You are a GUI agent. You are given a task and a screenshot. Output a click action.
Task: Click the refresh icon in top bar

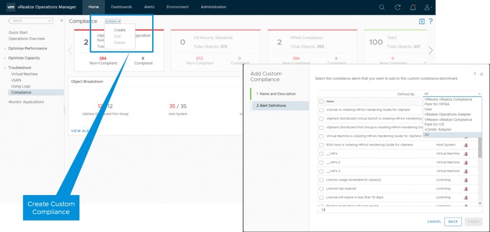[397, 7]
